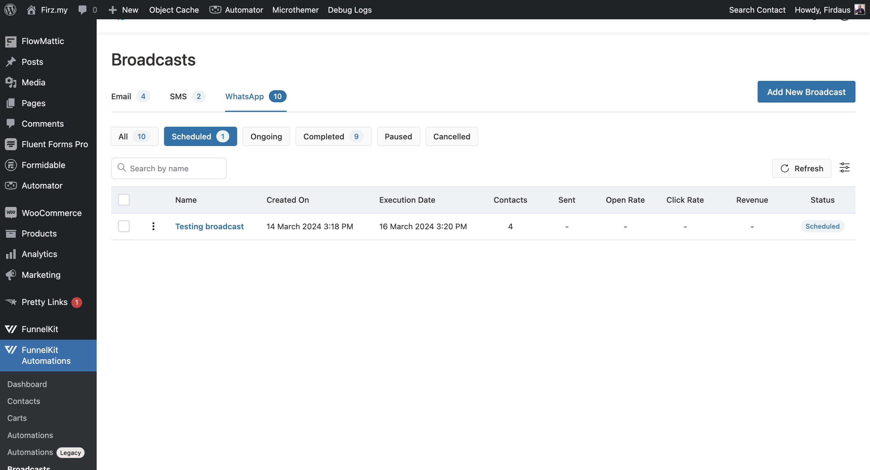The image size is (870, 470).
Task: Click the FunnelKit Automations logo icon
Action: 11,350
